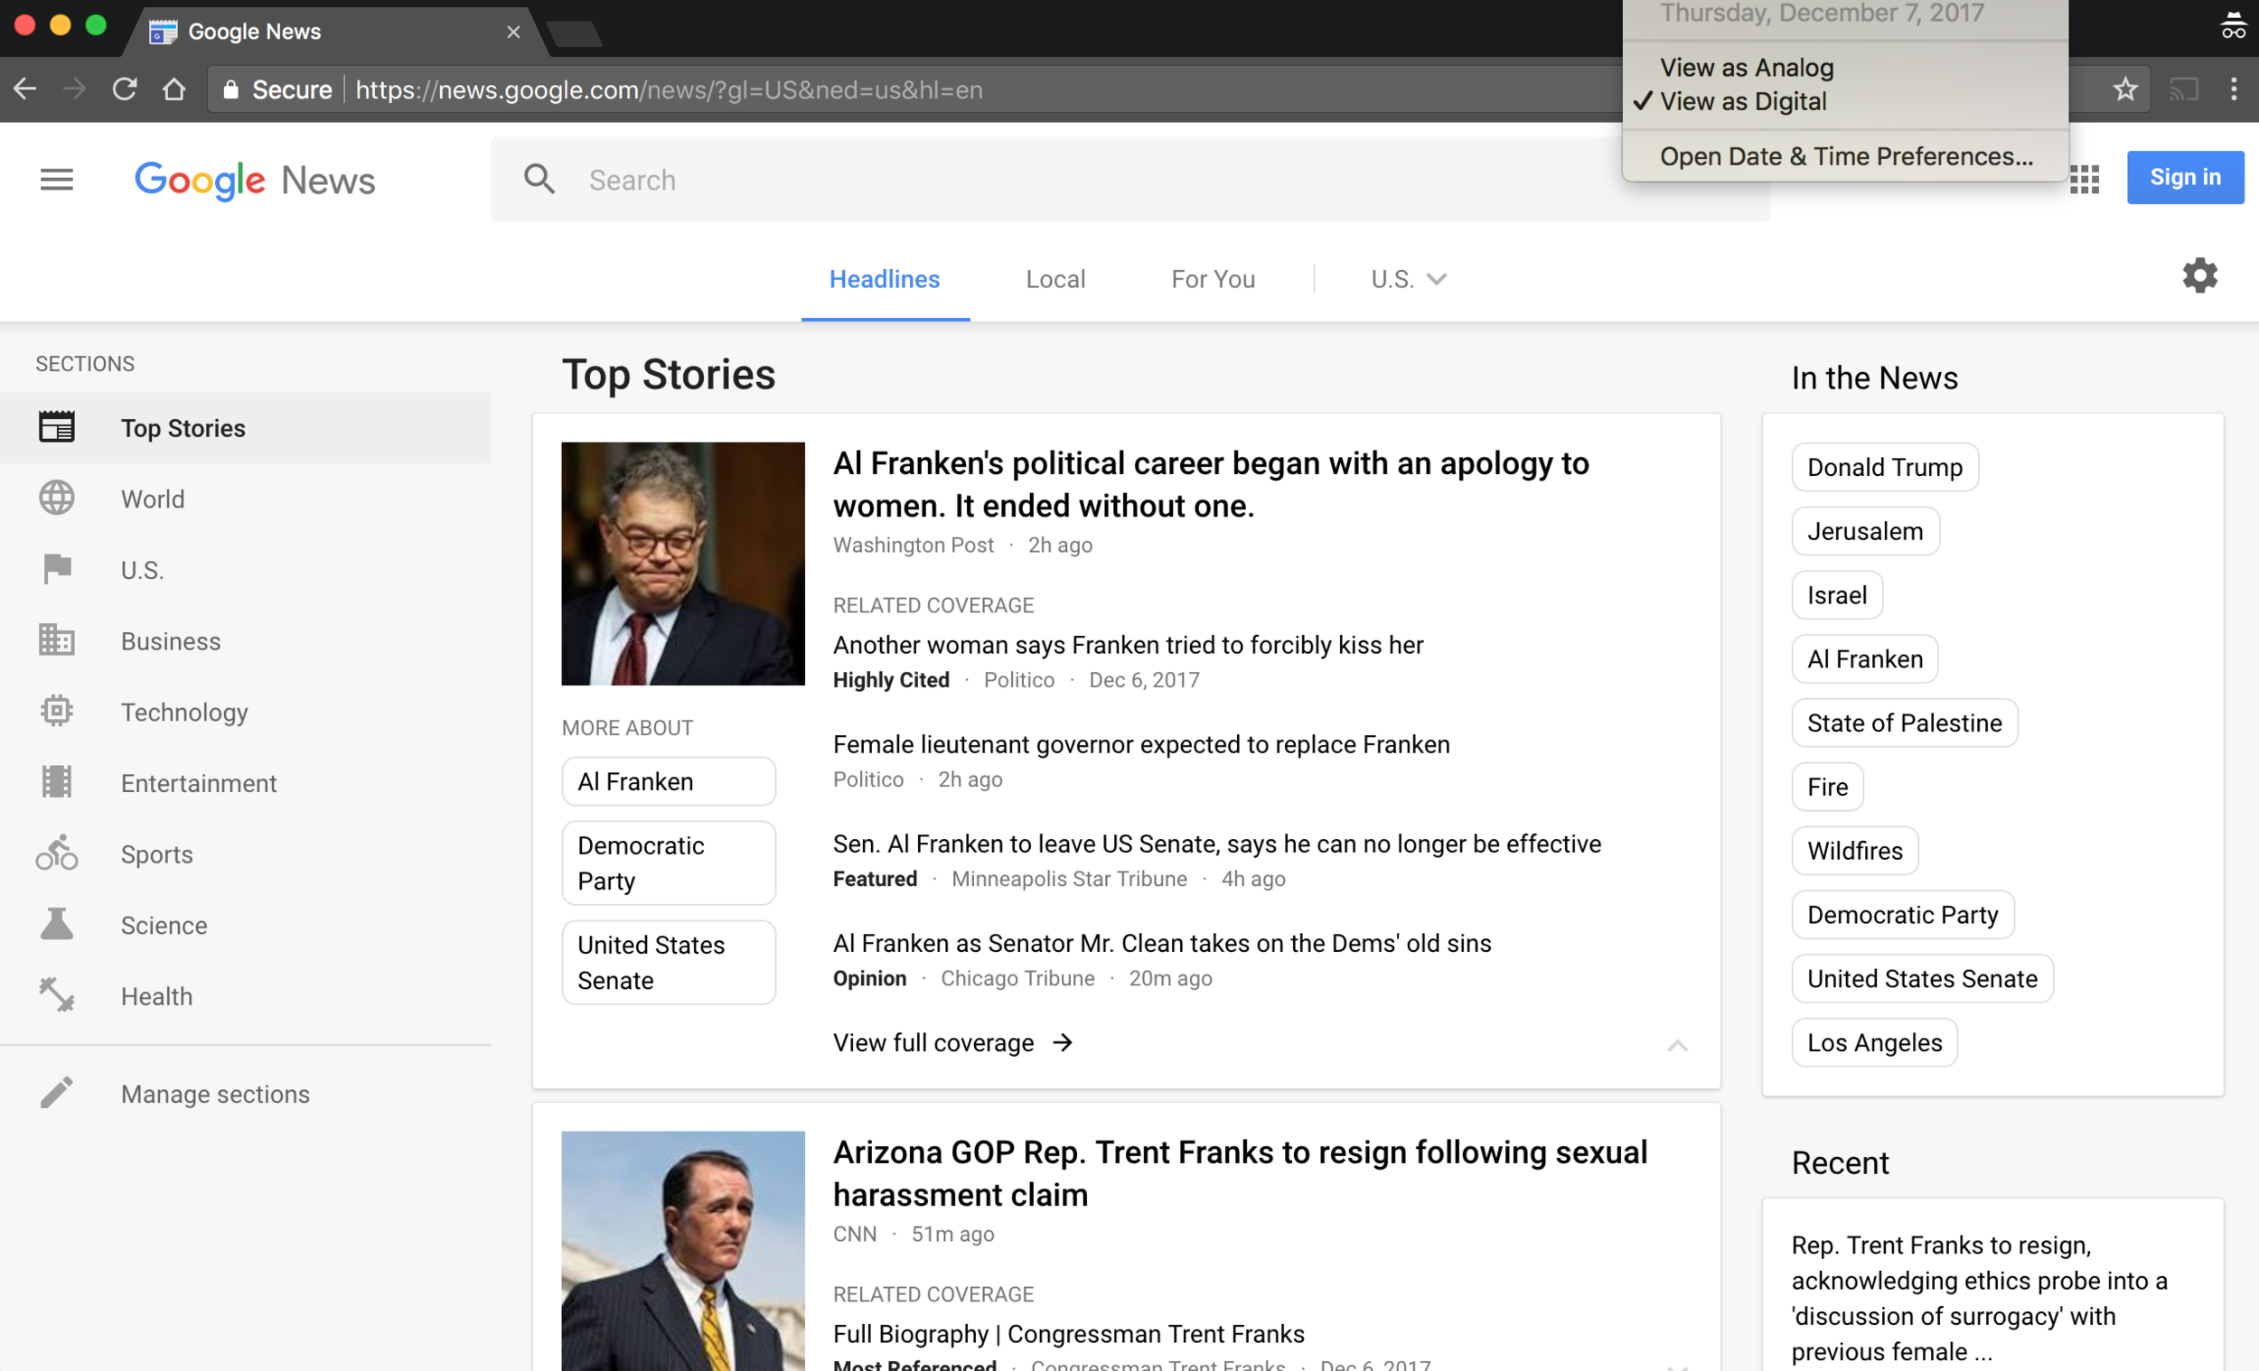Select View as Digital clock option
This screenshot has width=2259, height=1371.
click(x=1743, y=102)
